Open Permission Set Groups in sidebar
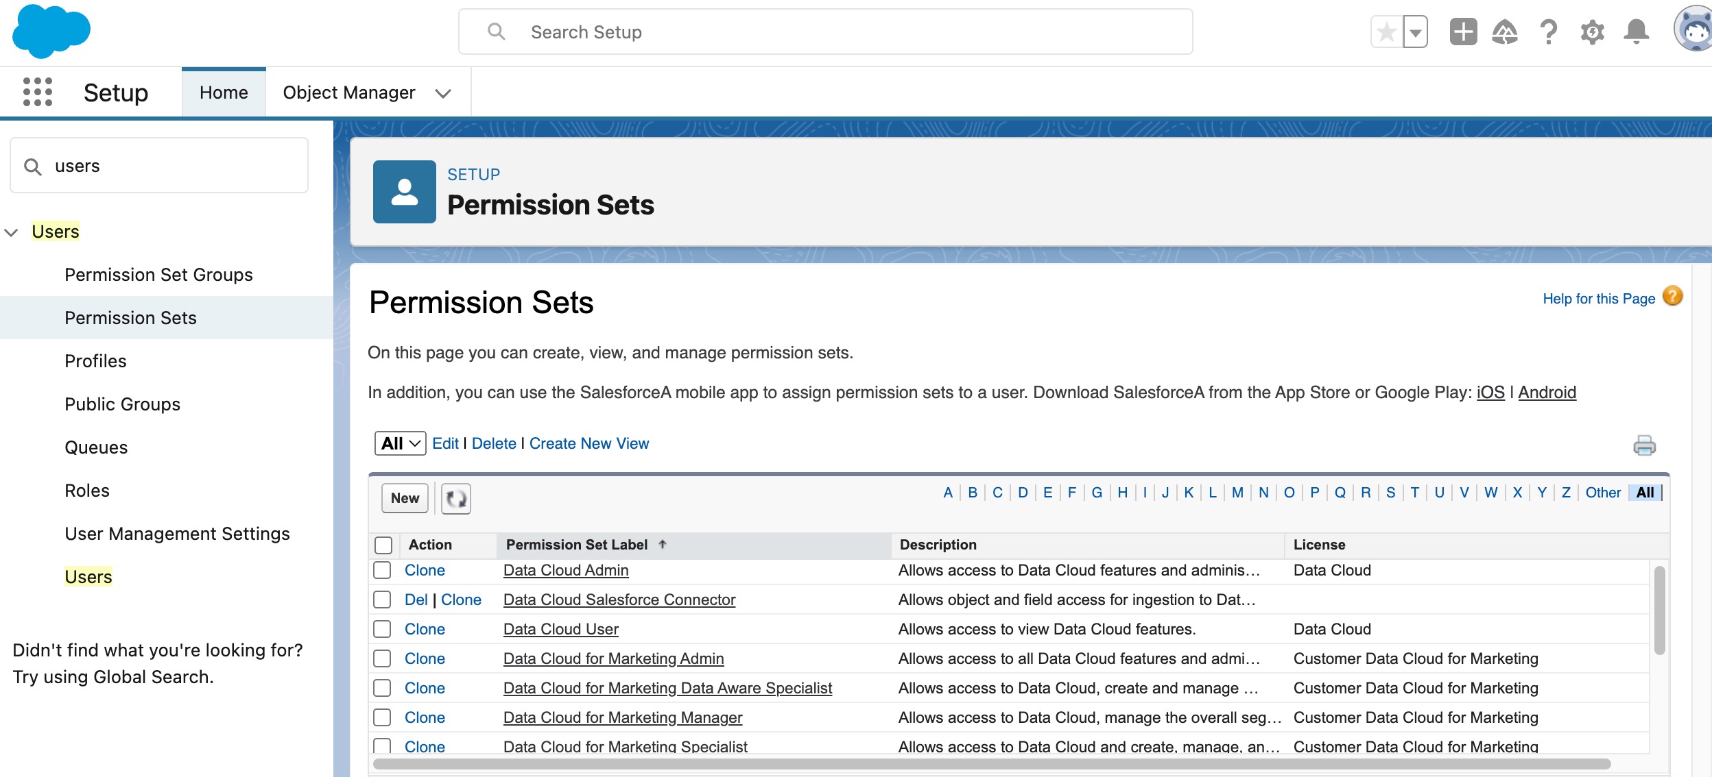The image size is (1712, 777). (x=158, y=275)
